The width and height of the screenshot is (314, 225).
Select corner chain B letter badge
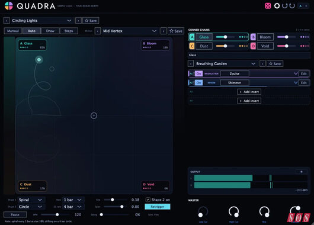253,37
